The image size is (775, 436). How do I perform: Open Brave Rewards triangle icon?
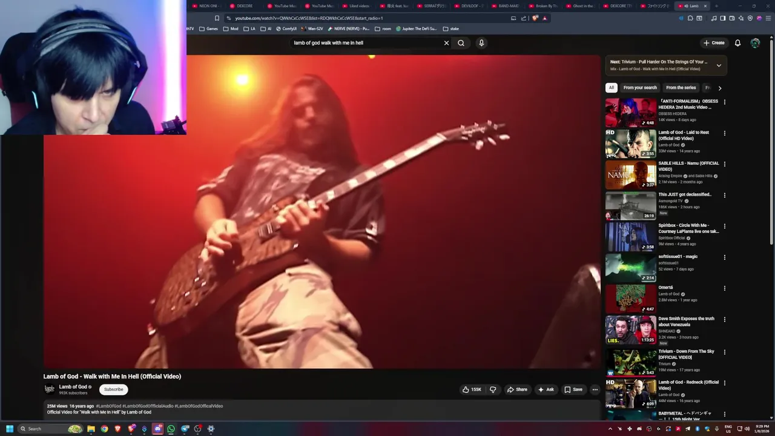tap(544, 18)
